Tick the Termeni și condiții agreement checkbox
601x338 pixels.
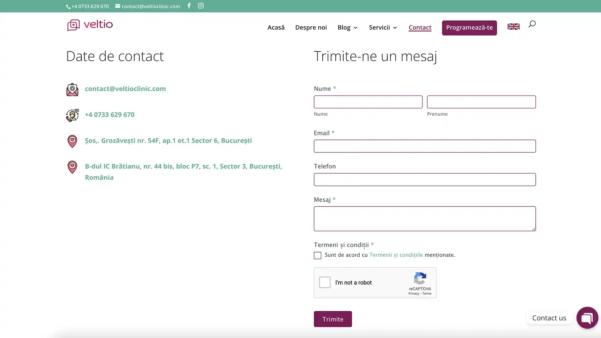click(x=318, y=255)
